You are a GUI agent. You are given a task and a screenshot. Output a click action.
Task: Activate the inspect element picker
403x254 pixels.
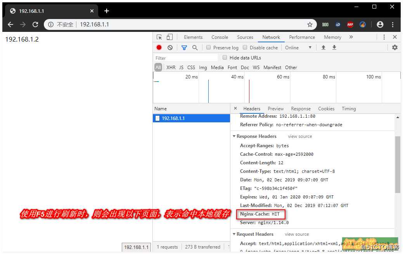point(159,37)
